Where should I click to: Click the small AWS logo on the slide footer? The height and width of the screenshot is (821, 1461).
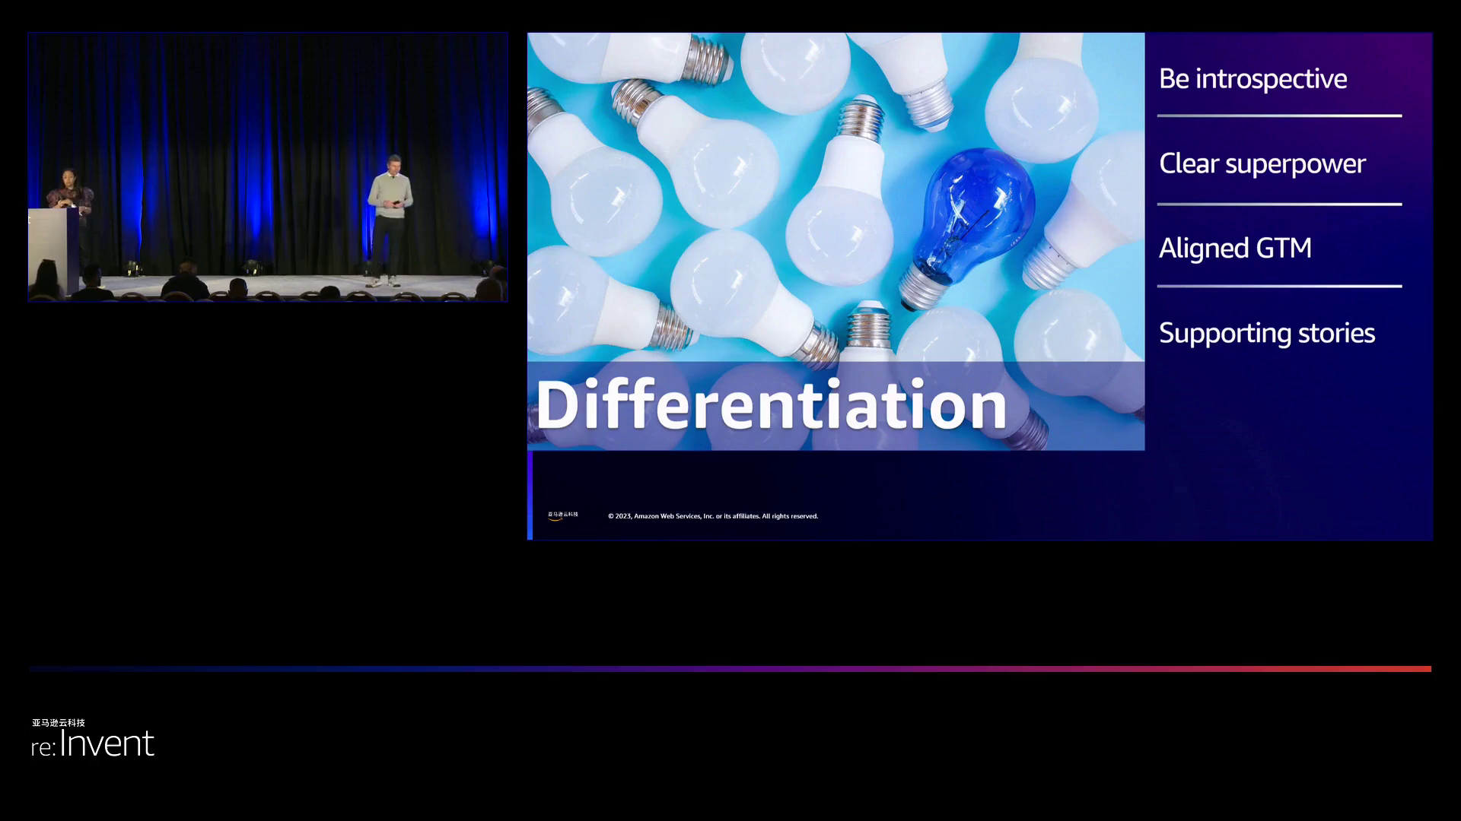click(x=562, y=515)
